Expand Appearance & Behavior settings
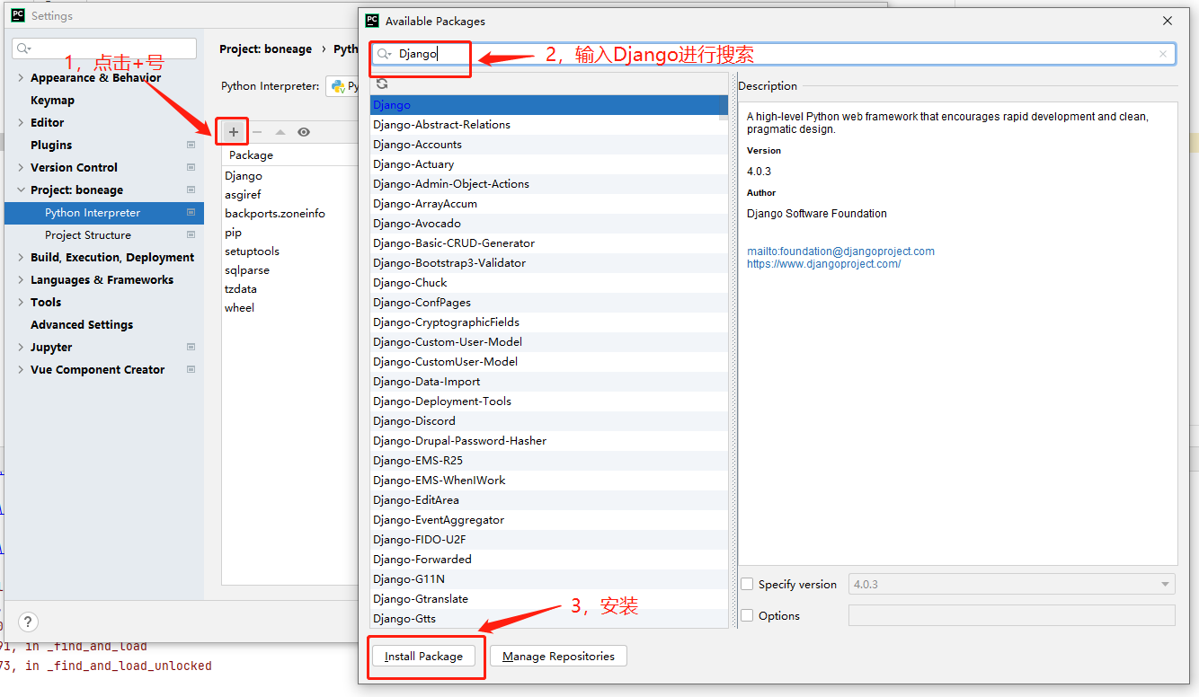The height and width of the screenshot is (697, 1199). [x=21, y=77]
